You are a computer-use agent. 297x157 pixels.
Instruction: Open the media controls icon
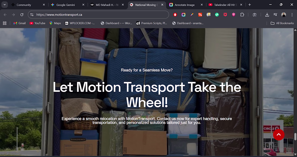275,15
